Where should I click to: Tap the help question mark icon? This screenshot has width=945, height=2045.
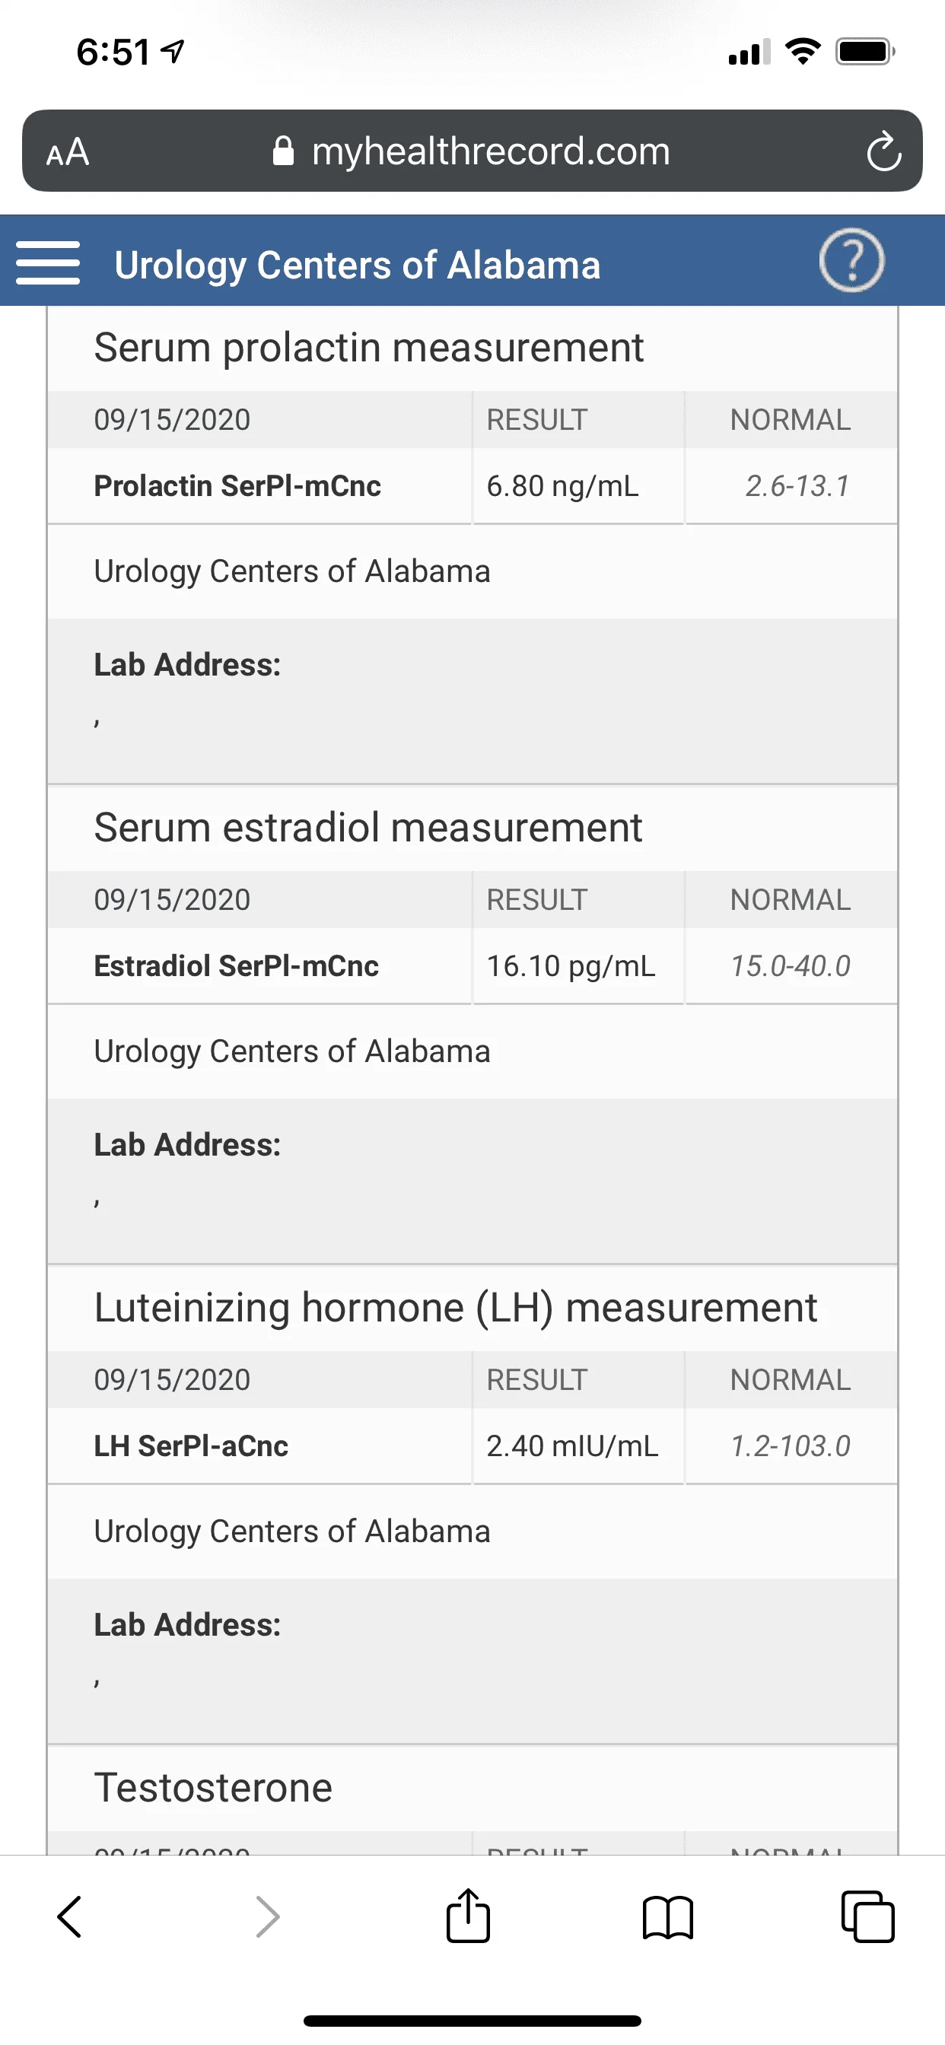tap(851, 261)
